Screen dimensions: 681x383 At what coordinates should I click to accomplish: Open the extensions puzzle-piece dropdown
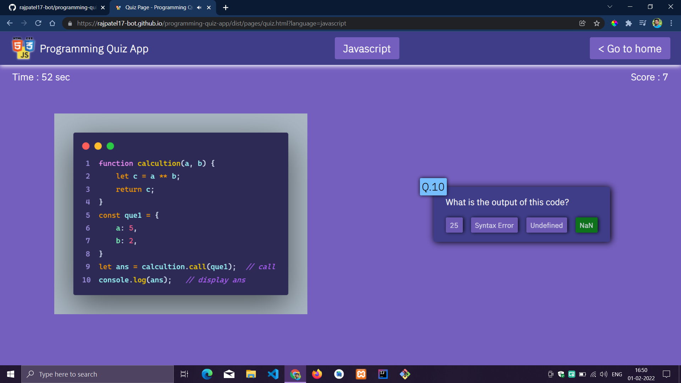[x=629, y=23]
